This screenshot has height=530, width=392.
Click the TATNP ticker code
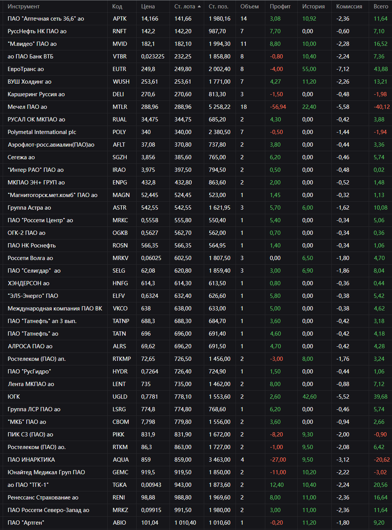click(121, 321)
